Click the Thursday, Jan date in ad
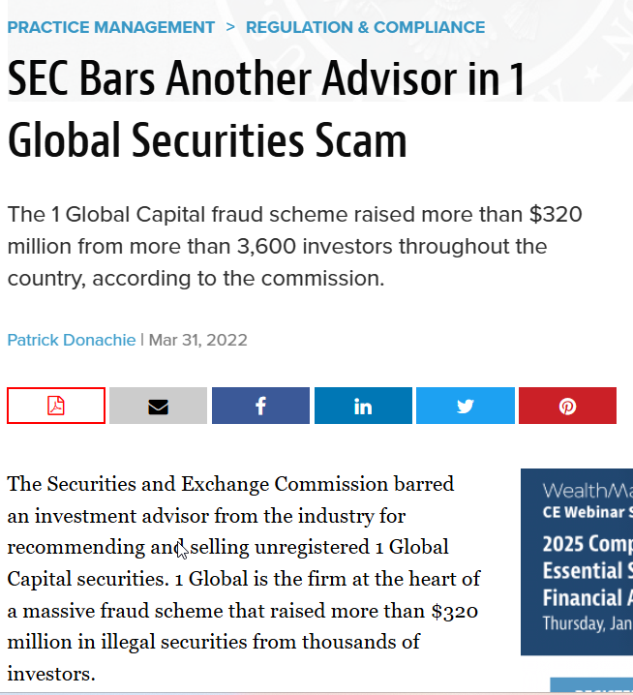 (x=588, y=623)
